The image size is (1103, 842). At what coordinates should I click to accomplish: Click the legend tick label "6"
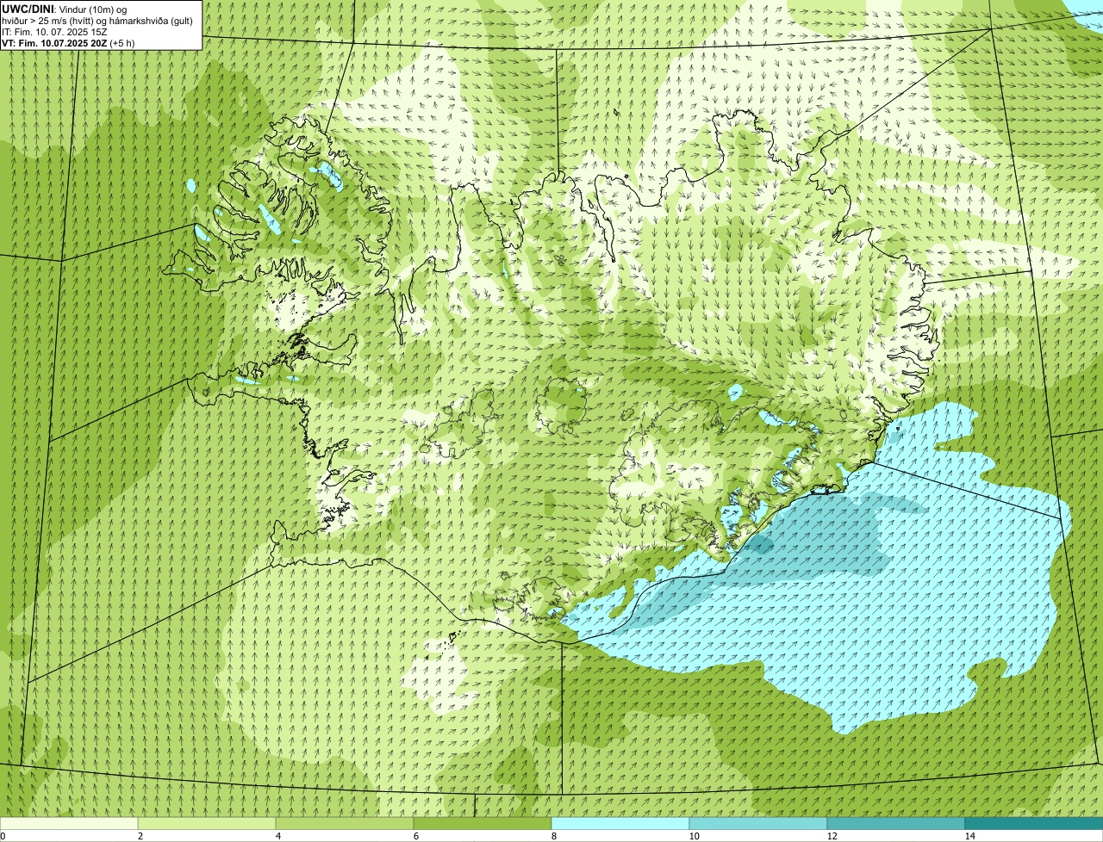point(415,836)
